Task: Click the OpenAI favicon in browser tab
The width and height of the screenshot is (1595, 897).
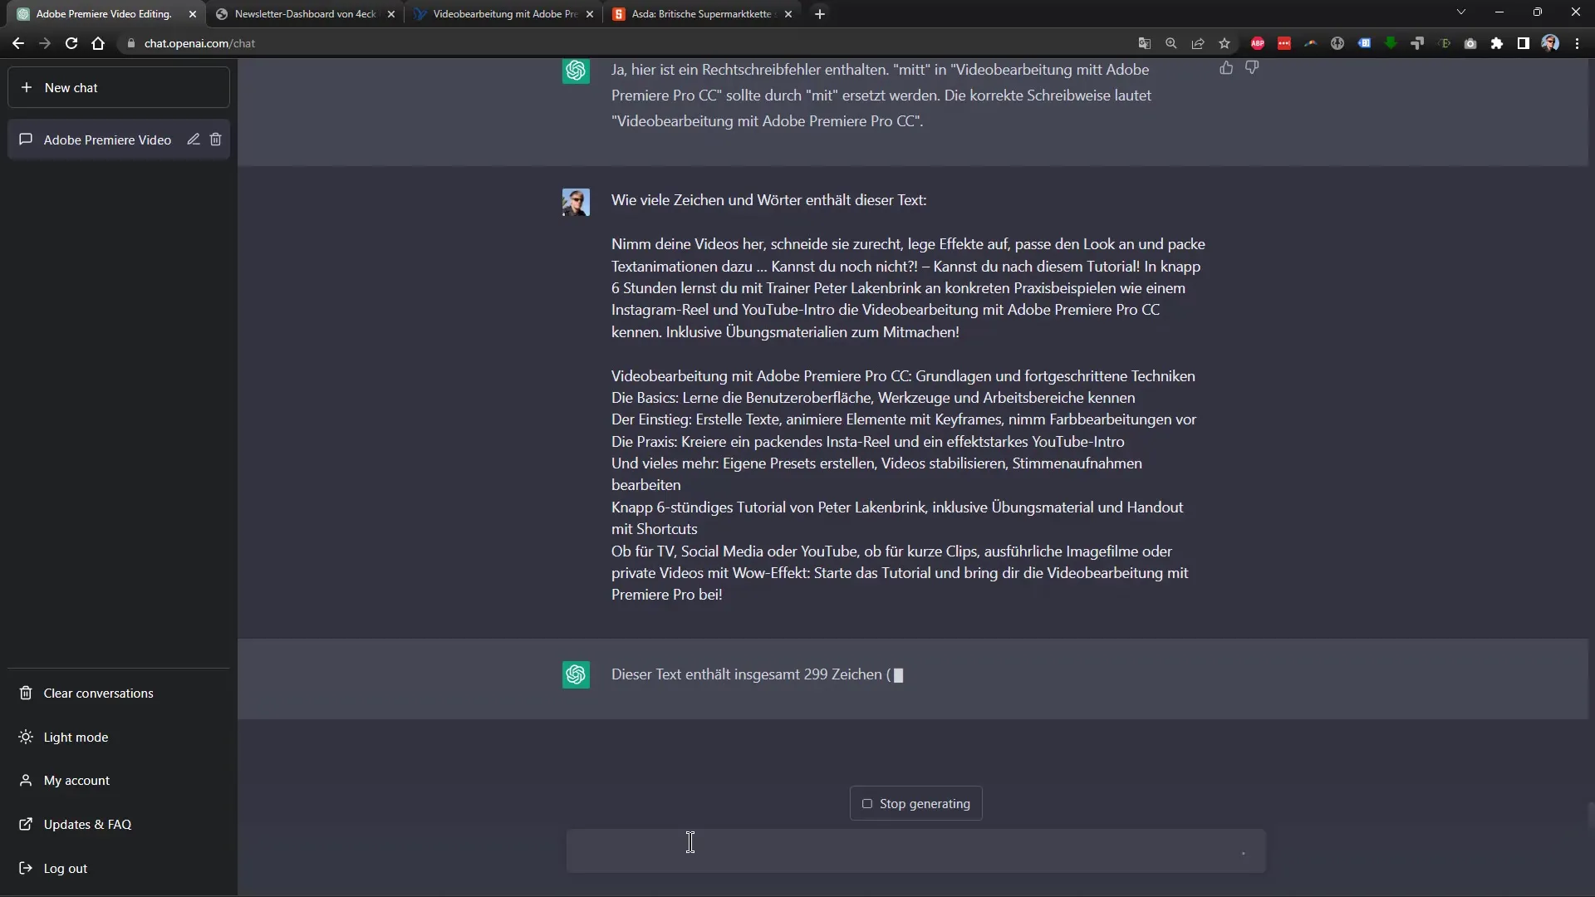Action: (x=22, y=13)
